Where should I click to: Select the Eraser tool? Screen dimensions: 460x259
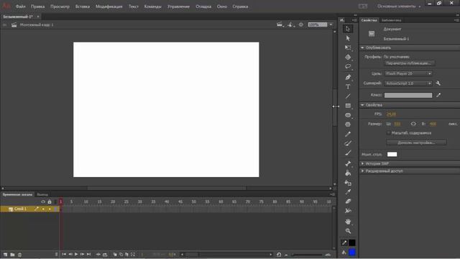tap(348, 201)
